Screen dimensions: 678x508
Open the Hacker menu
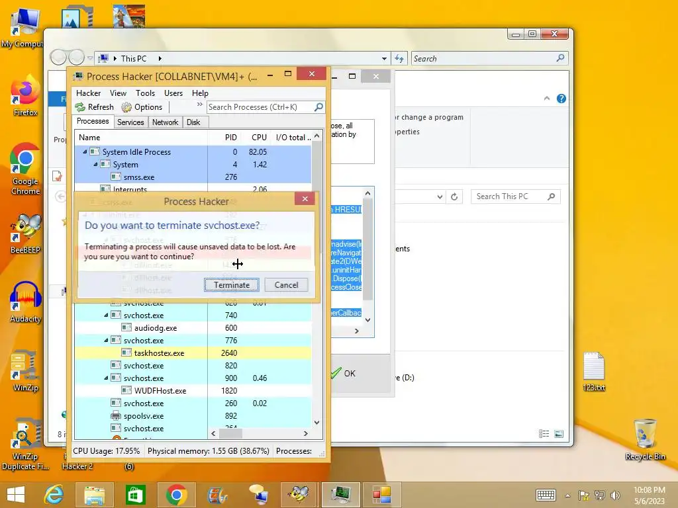88,93
